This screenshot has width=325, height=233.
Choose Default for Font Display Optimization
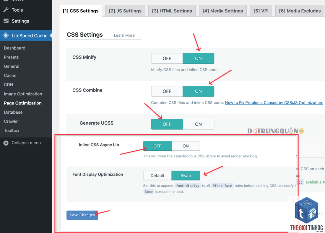click(x=157, y=176)
